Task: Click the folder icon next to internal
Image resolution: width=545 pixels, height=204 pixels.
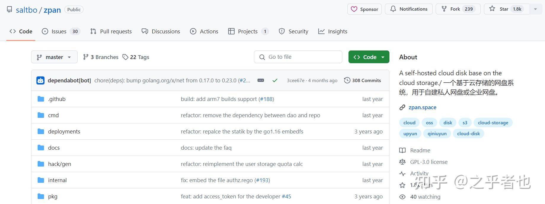Action: click(x=41, y=180)
